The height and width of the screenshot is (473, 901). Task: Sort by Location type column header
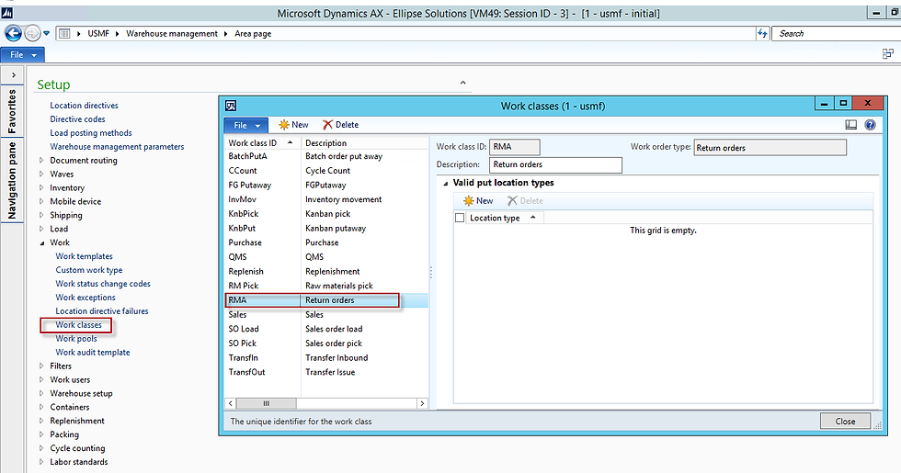pos(505,219)
